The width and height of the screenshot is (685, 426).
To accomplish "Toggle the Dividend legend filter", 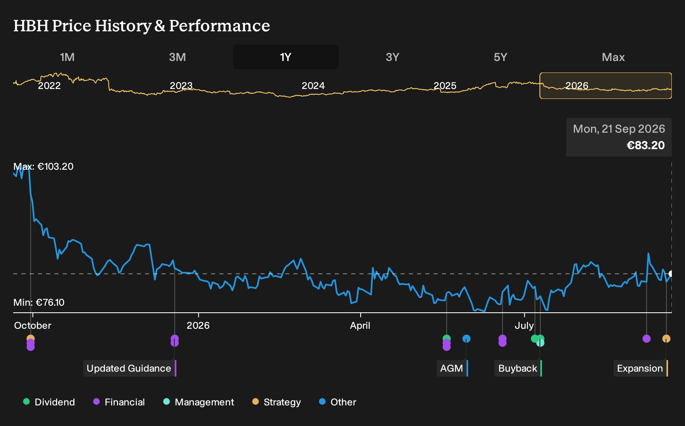I will point(49,402).
